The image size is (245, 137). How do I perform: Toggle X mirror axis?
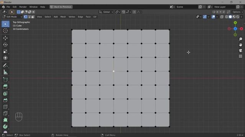click(217, 12)
